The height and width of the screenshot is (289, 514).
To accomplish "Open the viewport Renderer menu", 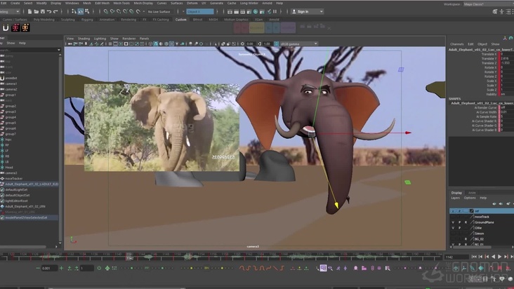I will [128, 39].
